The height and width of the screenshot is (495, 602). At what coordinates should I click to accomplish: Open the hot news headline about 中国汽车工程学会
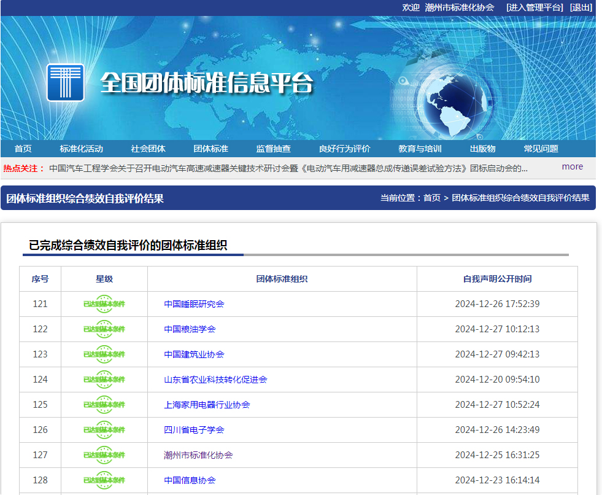(x=288, y=168)
